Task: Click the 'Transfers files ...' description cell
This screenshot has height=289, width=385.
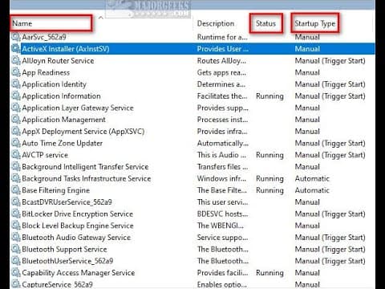Action: click(222, 167)
